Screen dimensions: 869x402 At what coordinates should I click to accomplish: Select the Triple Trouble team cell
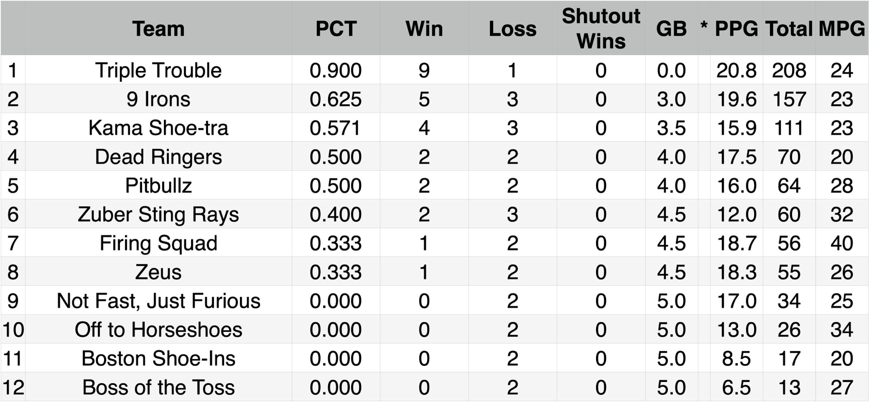click(x=158, y=70)
